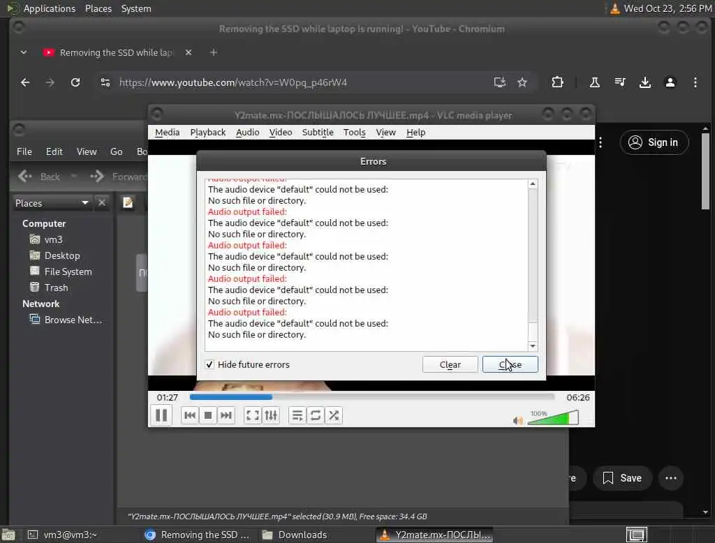The image size is (715, 543).
Task: Seek in the VLC progress bar
Action: pyautogui.click(x=371, y=397)
